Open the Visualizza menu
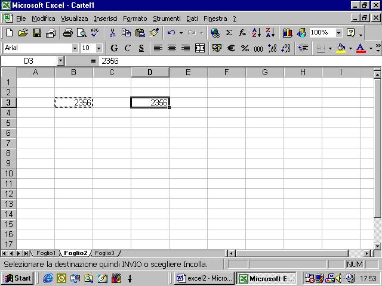Image resolution: width=382 pixels, height=286 pixels. pos(74,18)
